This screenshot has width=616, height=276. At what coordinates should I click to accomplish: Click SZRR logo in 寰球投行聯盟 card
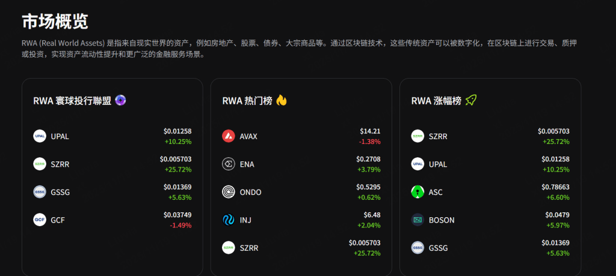[x=40, y=164]
